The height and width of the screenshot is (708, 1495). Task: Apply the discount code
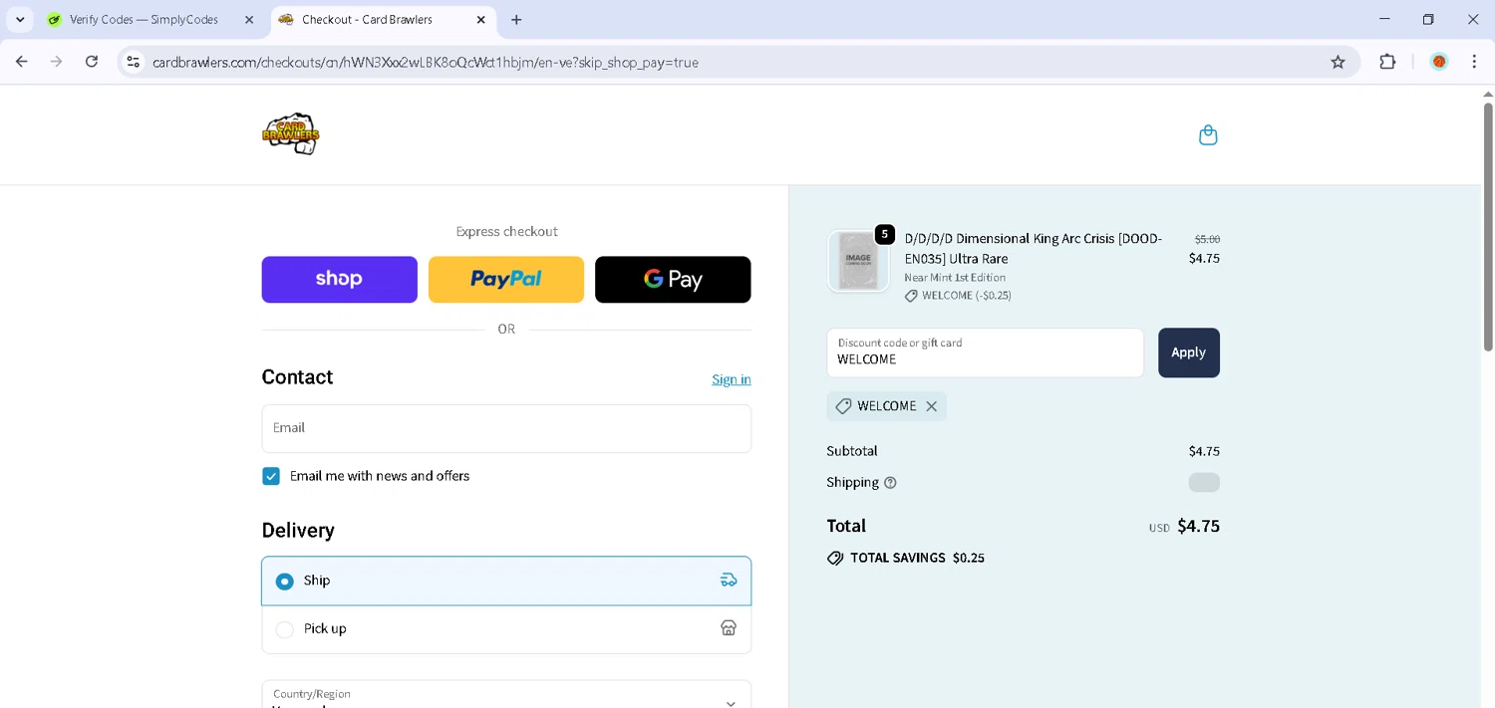coord(1188,353)
